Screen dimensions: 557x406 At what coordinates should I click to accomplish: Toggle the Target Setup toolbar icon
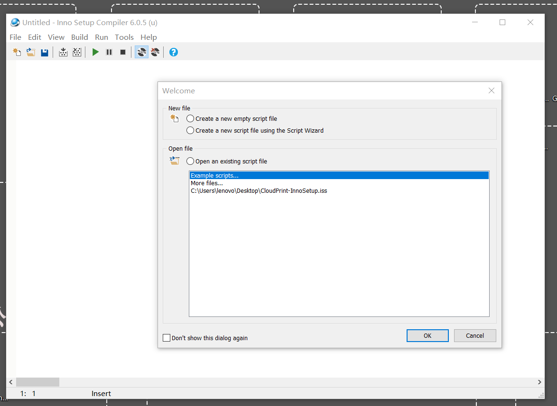click(x=141, y=52)
